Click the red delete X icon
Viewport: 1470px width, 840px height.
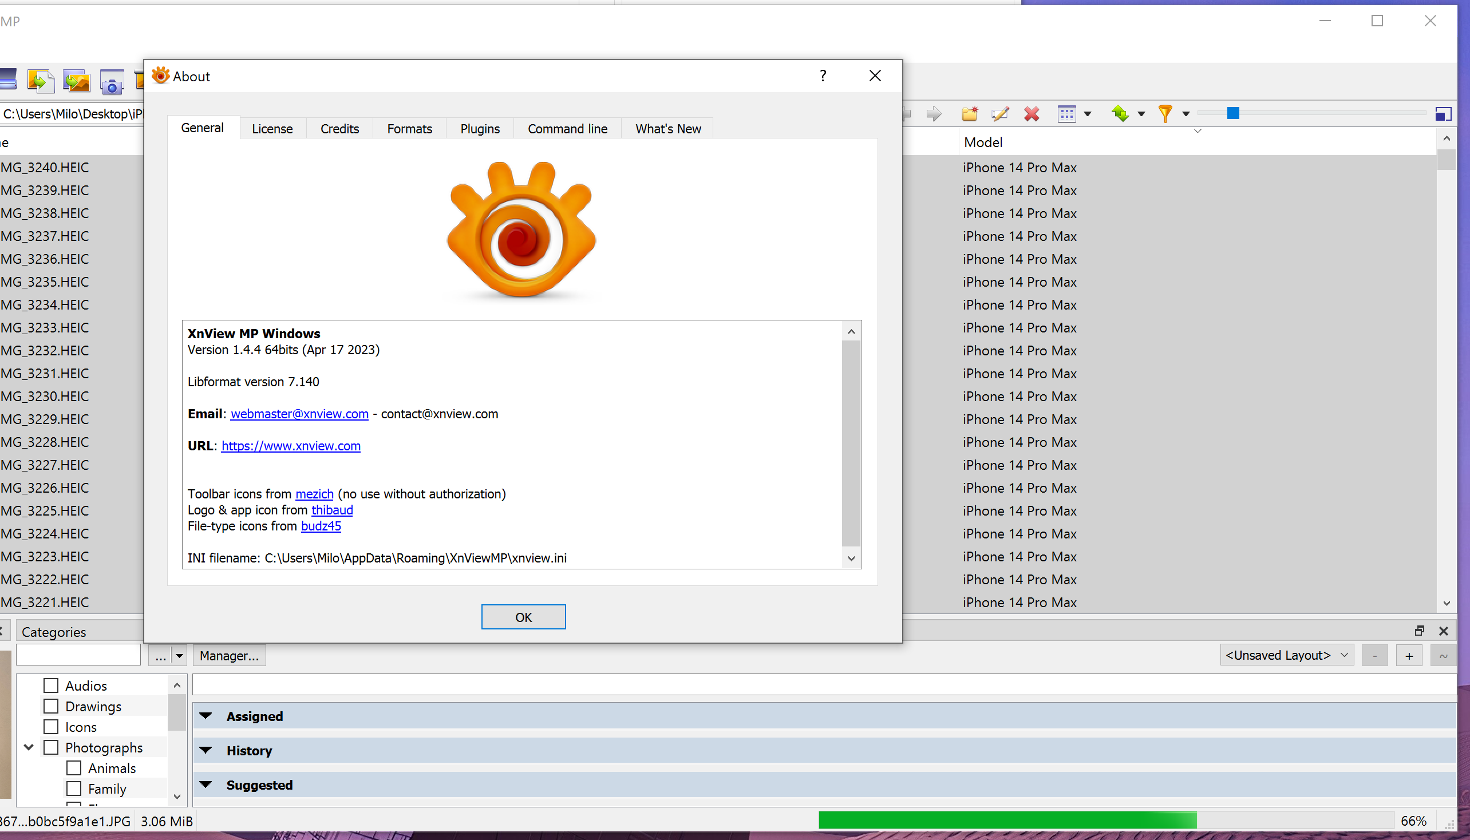[1032, 114]
